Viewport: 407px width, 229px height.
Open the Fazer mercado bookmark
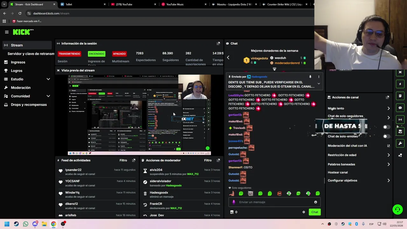pos(27,21)
